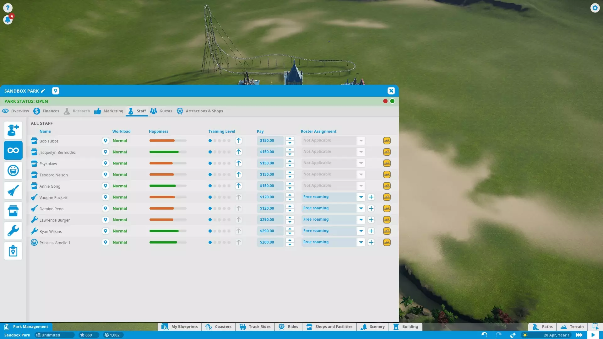Train Jacquelyn Bermudez to next level

[239, 152]
